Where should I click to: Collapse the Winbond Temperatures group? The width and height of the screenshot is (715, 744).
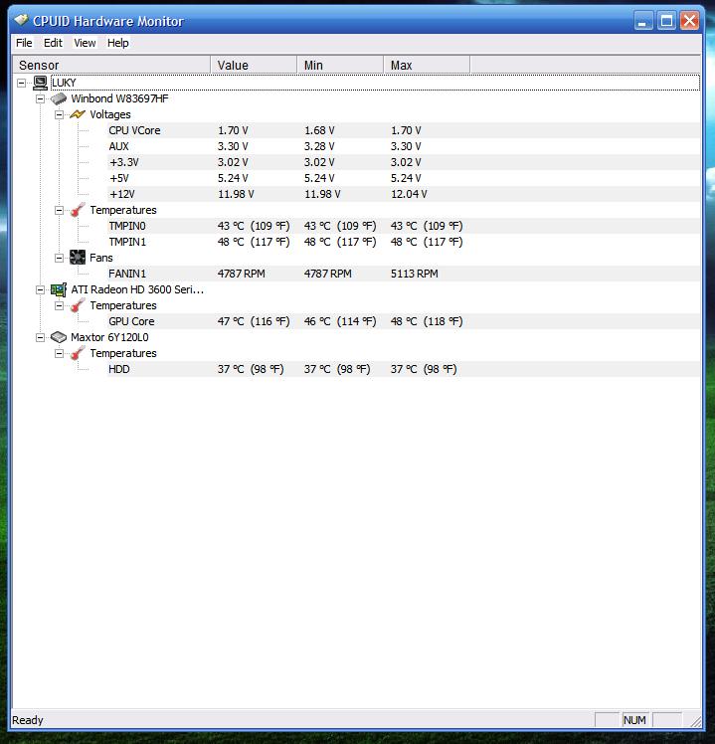tap(59, 210)
